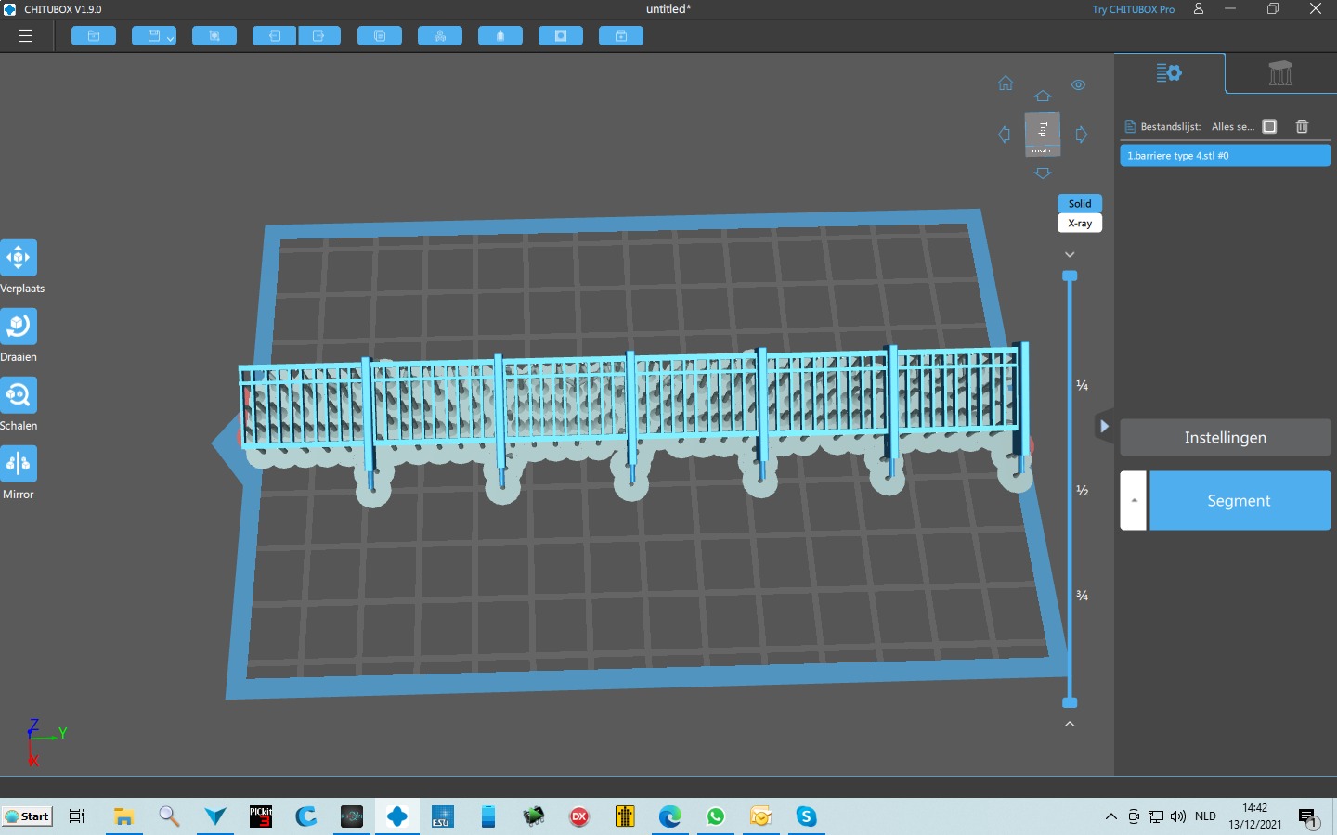1337x835 pixels.
Task: Open the Instellingen settings button
Action: [1225, 438]
